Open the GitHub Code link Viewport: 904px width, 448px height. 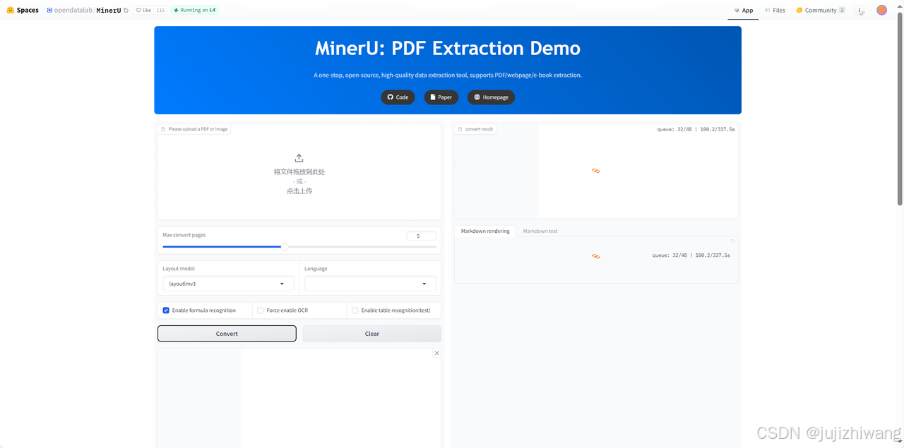[x=398, y=97]
